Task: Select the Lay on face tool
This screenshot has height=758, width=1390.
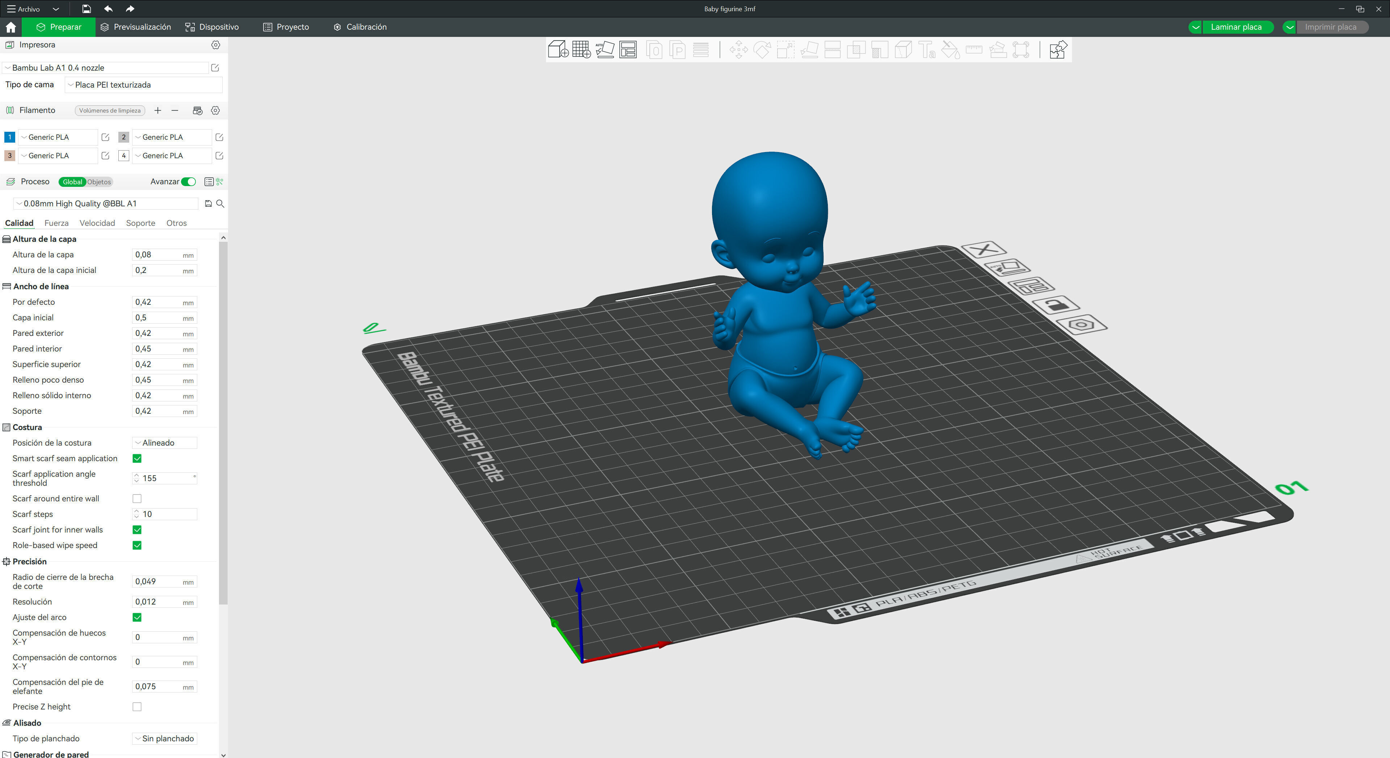Action: pyautogui.click(x=809, y=50)
